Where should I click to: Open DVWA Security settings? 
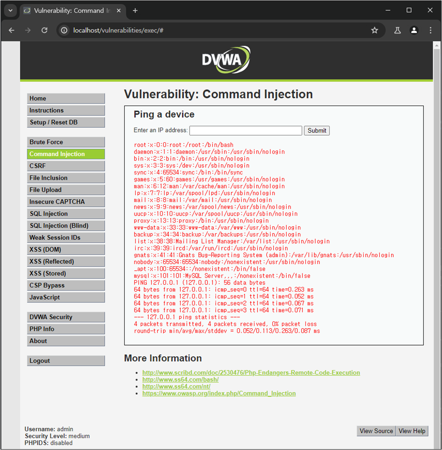[66, 317]
